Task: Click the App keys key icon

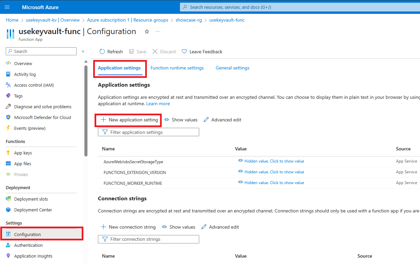Action: (8, 153)
